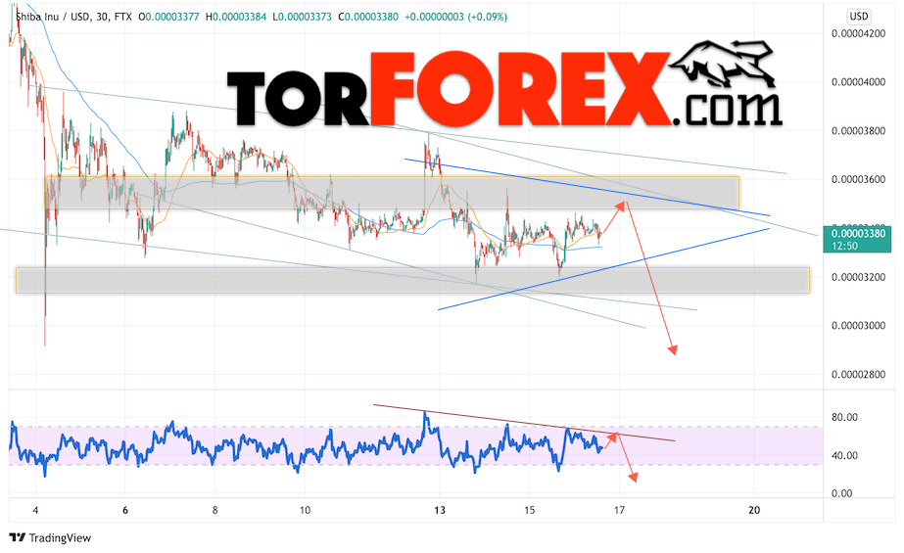Click the 0.00004000 price axis label

(858, 82)
